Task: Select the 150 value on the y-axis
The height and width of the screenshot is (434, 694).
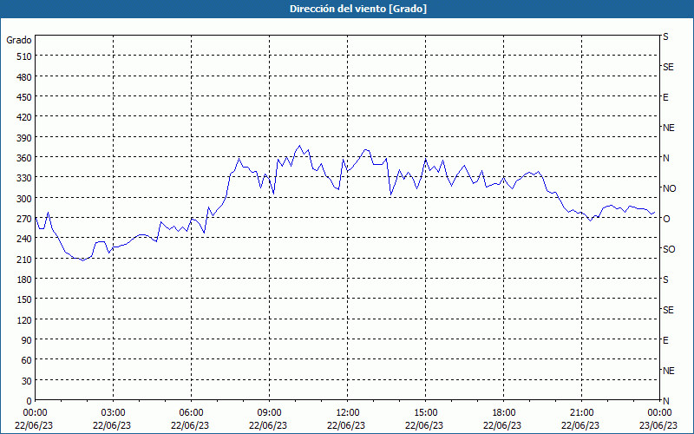Action: (x=23, y=299)
